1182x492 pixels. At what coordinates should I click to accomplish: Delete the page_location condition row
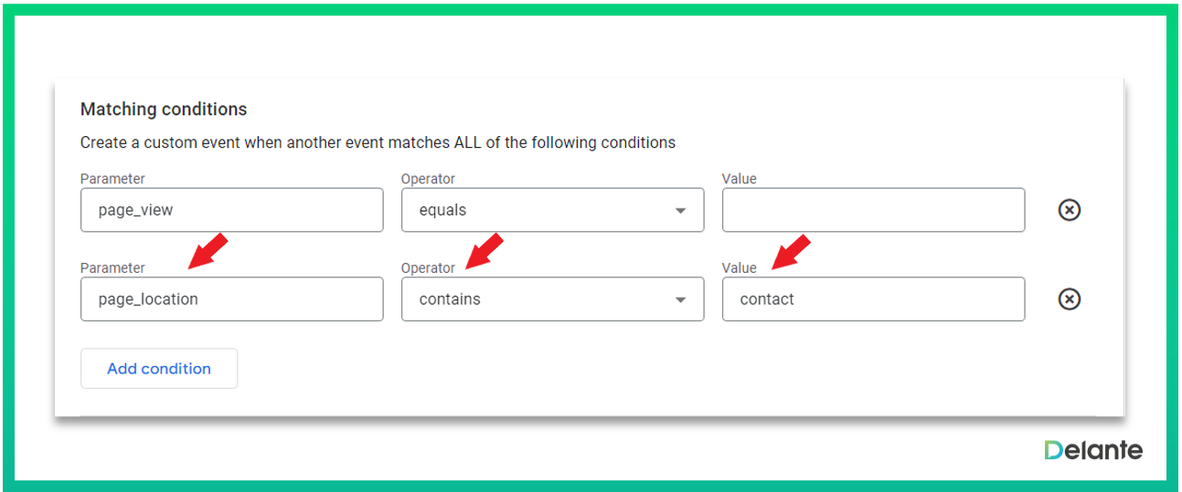(x=1069, y=299)
